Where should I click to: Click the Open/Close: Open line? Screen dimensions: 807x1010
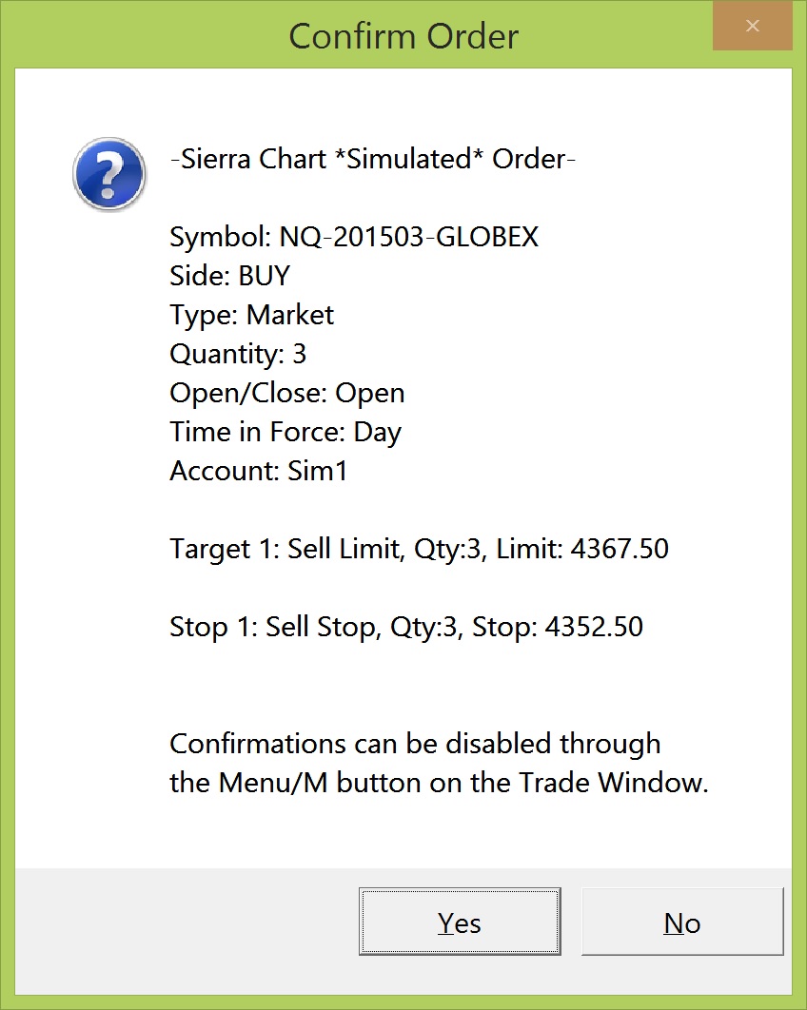click(x=286, y=393)
